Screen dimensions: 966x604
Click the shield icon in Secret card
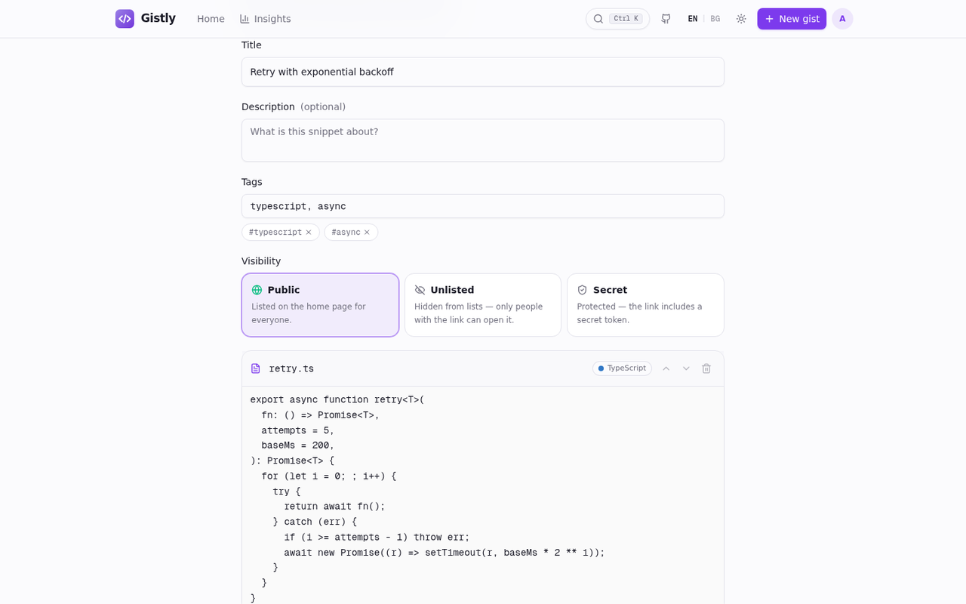[583, 290]
